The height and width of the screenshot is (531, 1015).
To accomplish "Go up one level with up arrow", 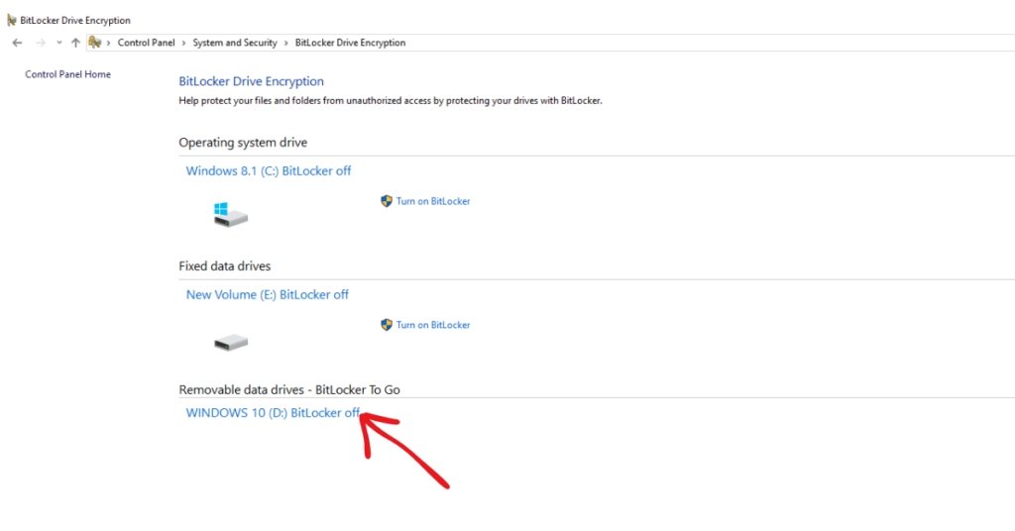I will point(75,43).
